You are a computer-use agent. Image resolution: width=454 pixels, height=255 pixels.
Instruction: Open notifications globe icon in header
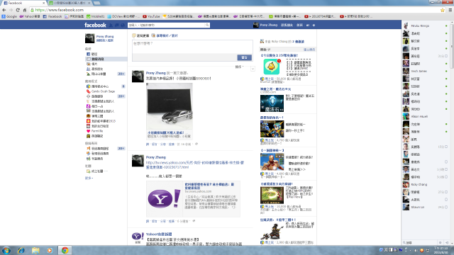(123, 25)
